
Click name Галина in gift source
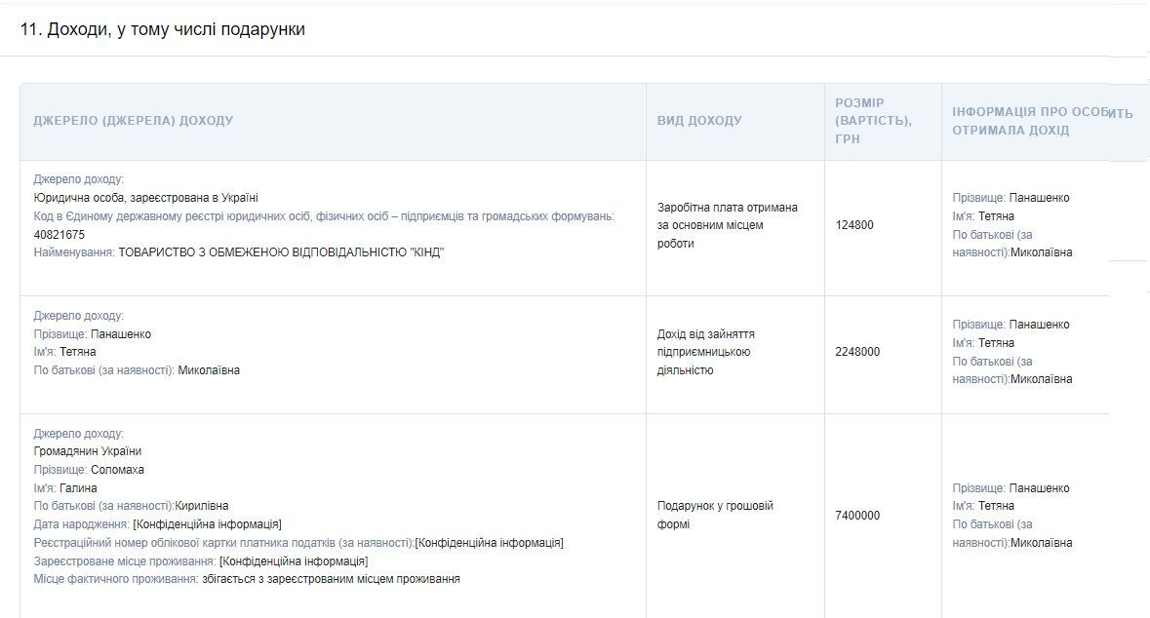click(78, 488)
